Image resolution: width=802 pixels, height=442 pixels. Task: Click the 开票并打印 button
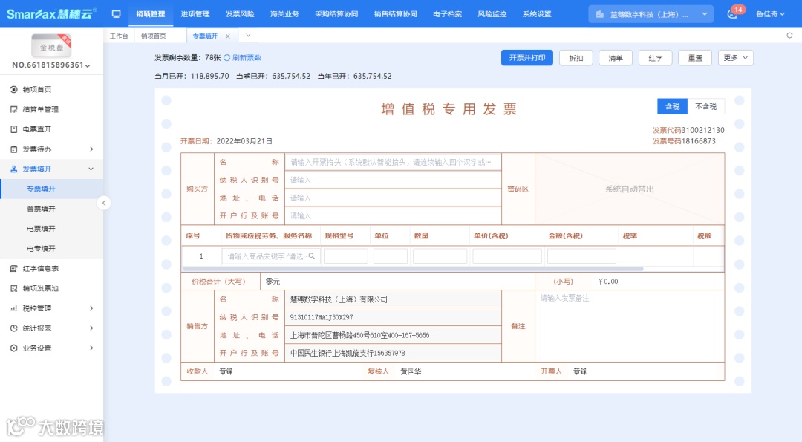coord(526,58)
